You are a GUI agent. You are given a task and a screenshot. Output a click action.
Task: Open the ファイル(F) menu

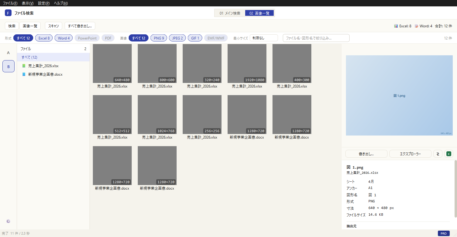(x=10, y=3)
